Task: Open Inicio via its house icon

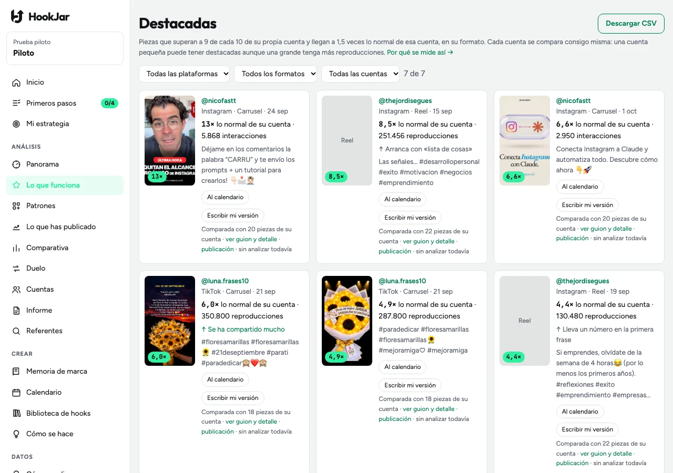Action: 16,83
